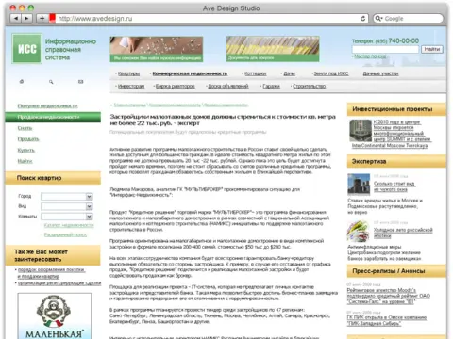Click the browser Forward arrow button
This screenshot has width=453, height=339.
26,19
